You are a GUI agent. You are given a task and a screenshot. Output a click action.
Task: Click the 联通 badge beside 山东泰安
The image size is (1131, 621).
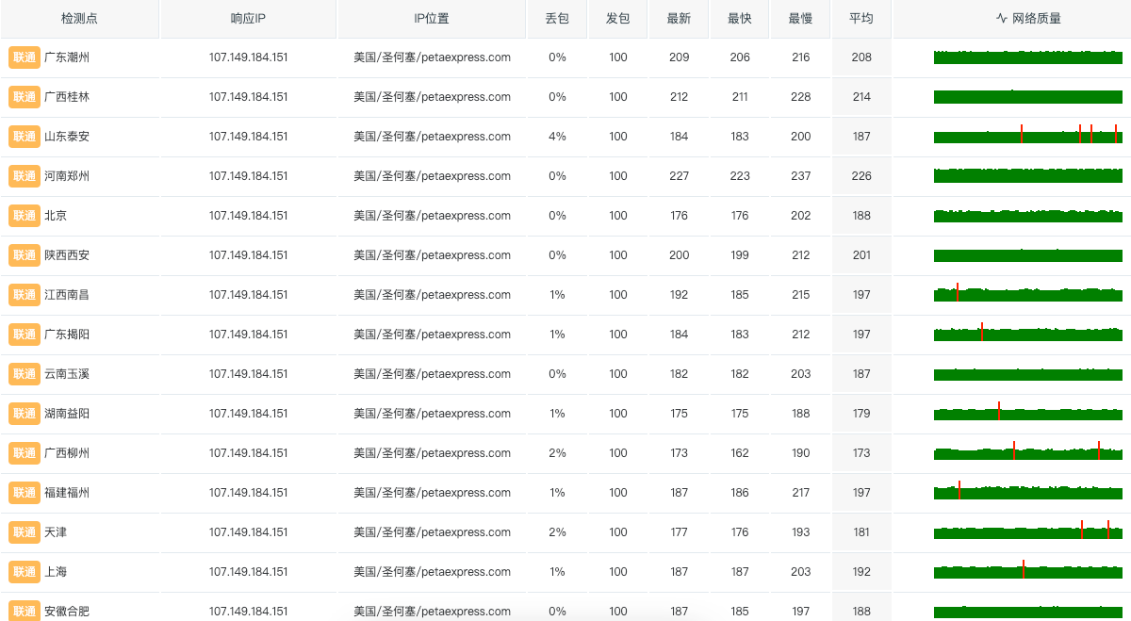point(25,137)
